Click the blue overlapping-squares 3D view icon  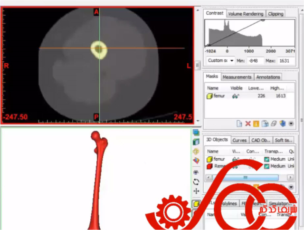196,133
